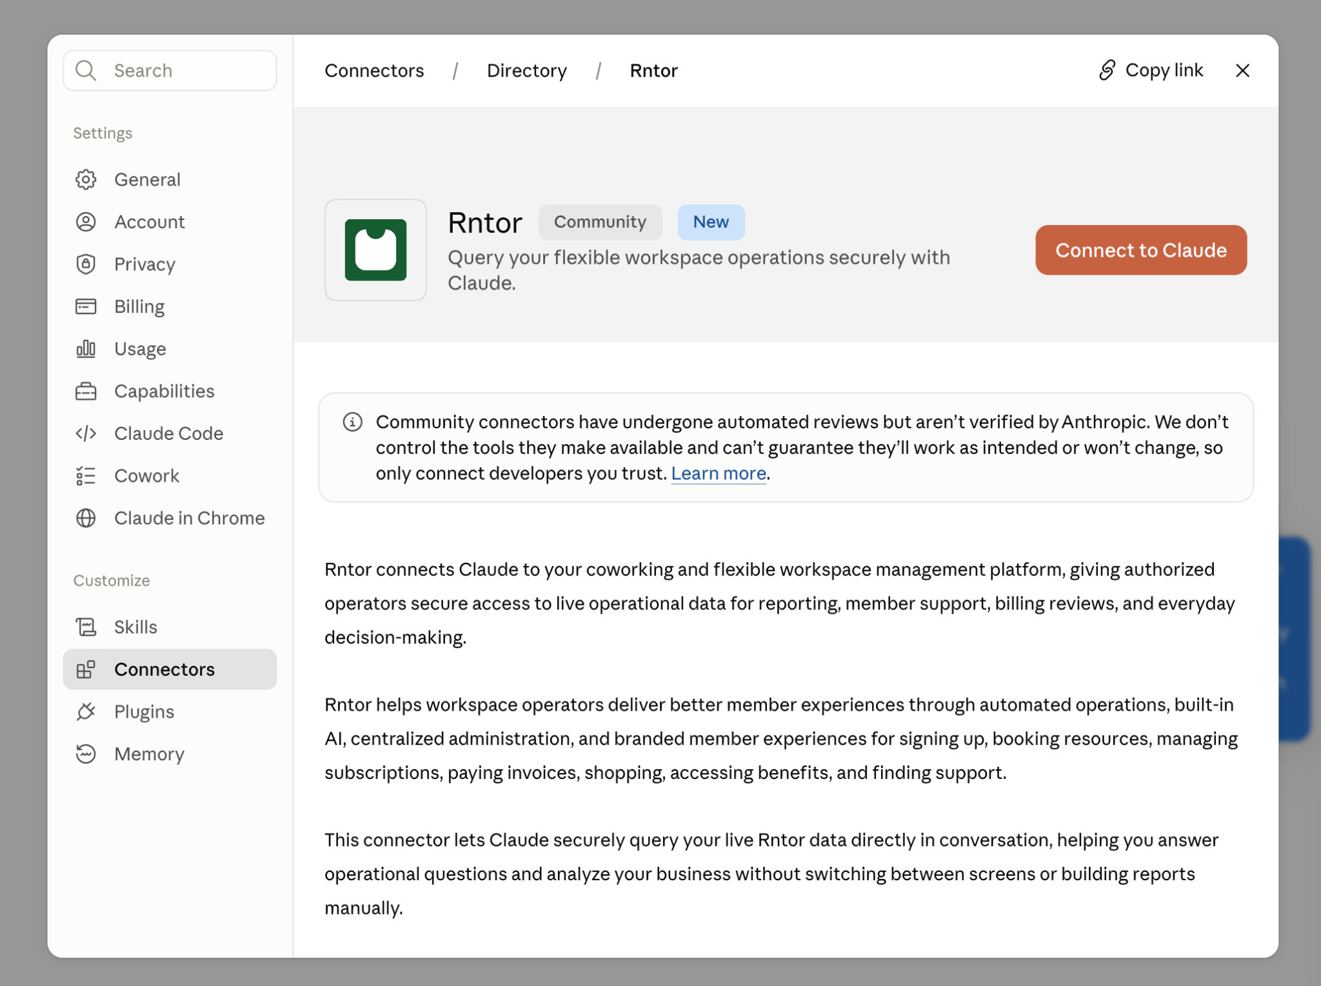Open the Skills page
Image resolution: width=1321 pixels, height=986 pixels.
(x=170, y=627)
